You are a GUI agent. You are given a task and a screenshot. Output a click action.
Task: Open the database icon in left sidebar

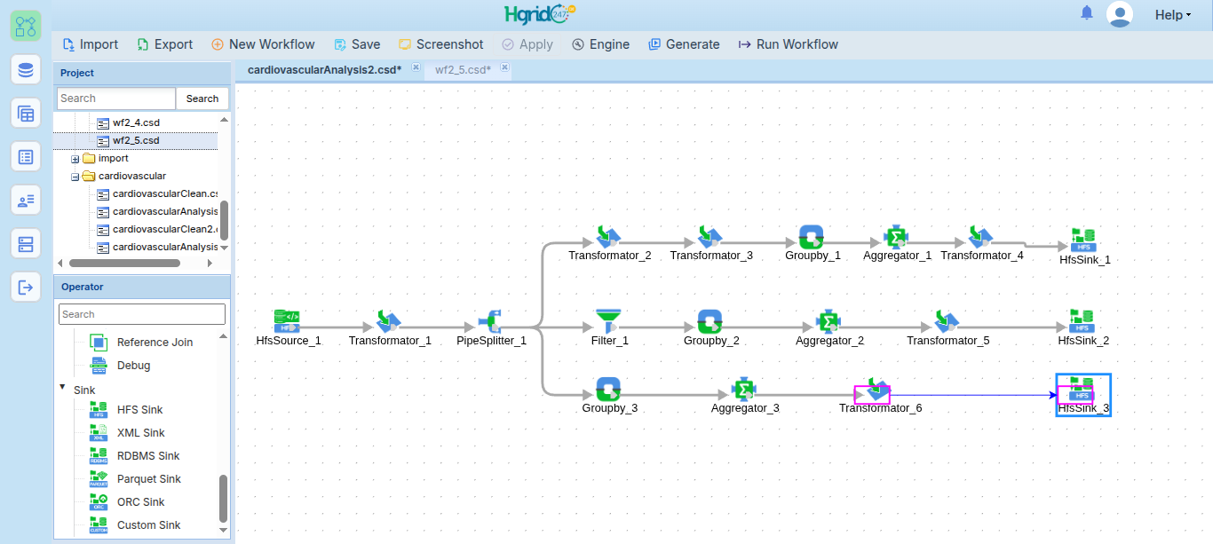[26, 69]
